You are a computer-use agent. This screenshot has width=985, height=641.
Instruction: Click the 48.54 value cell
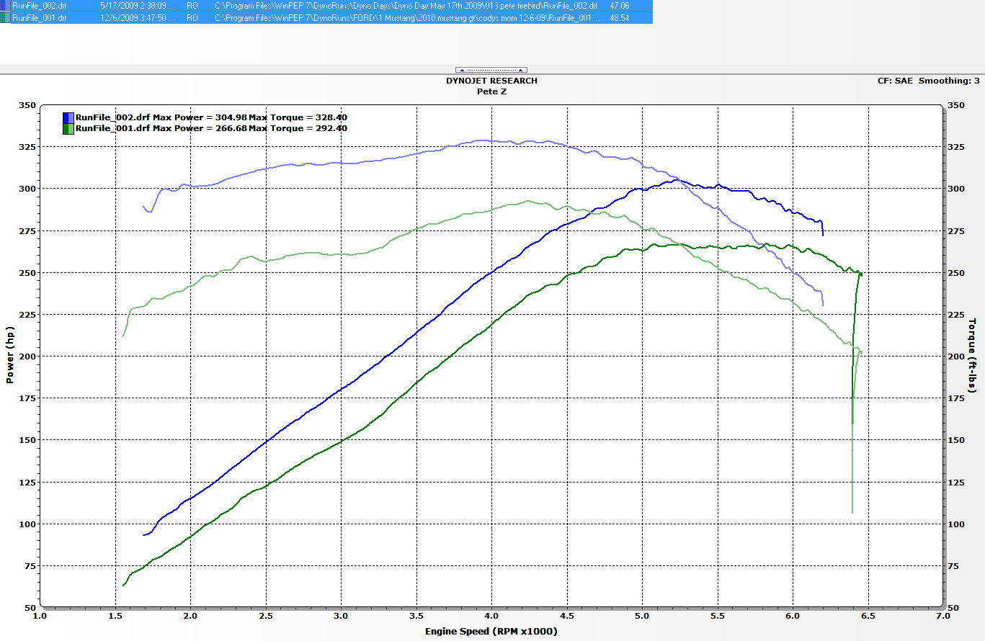click(x=620, y=17)
